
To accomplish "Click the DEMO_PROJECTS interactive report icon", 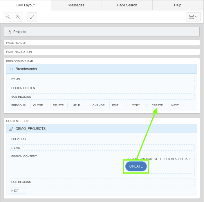I will pyautogui.click(x=11, y=129).
